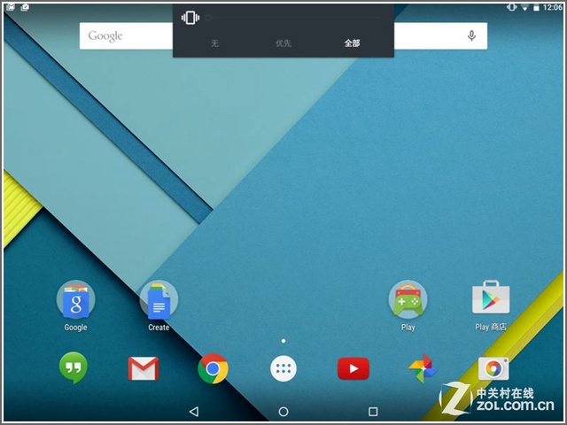Screen dimensions: 567x425
Task: Tap the mail notification icon in status bar
Action: [11, 7]
